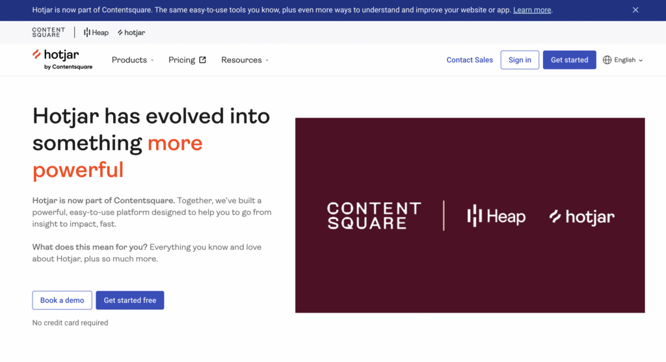The image size is (666, 362).
Task: Click Get started in the navigation bar
Action: click(569, 60)
